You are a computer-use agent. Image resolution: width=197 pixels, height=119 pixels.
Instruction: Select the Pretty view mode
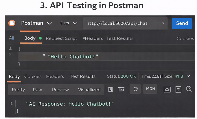[x=18, y=90]
